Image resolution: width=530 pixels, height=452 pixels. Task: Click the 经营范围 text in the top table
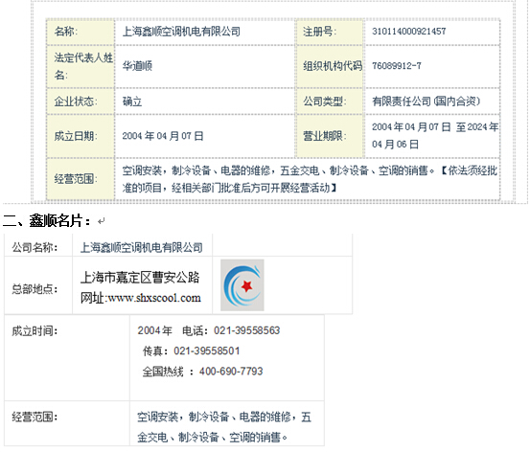tap(310, 179)
